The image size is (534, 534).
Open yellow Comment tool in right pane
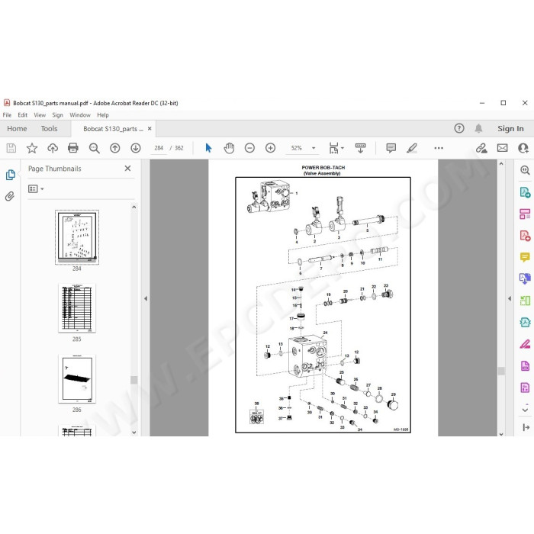point(525,257)
